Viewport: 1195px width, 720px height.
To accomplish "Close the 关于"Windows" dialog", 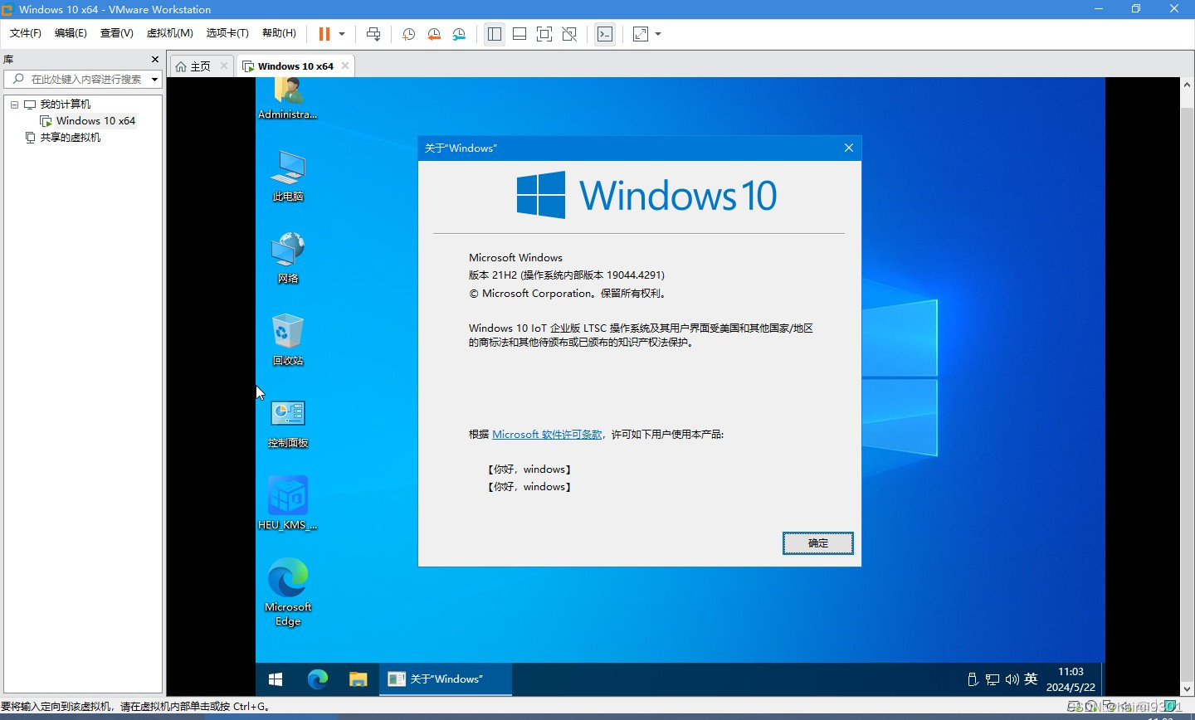I will click(x=848, y=148).
